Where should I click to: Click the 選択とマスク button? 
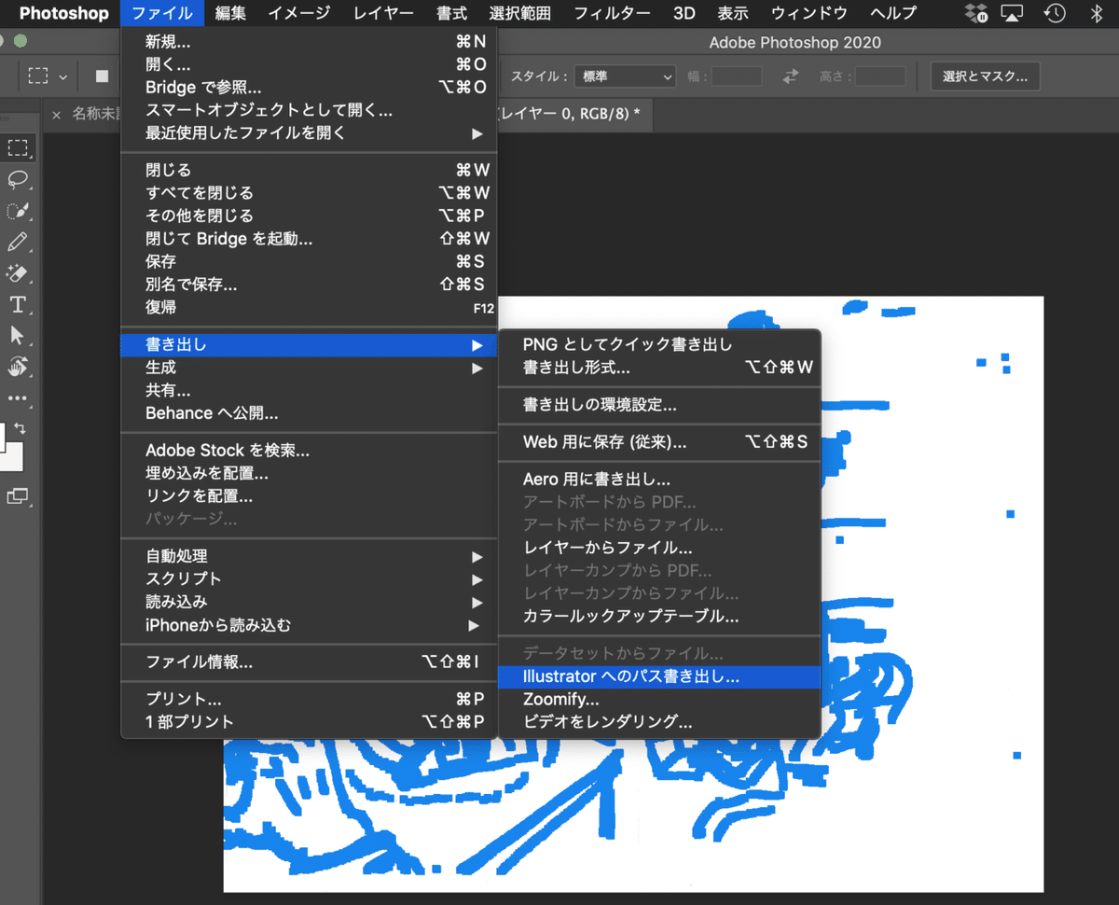coord(985,76)
